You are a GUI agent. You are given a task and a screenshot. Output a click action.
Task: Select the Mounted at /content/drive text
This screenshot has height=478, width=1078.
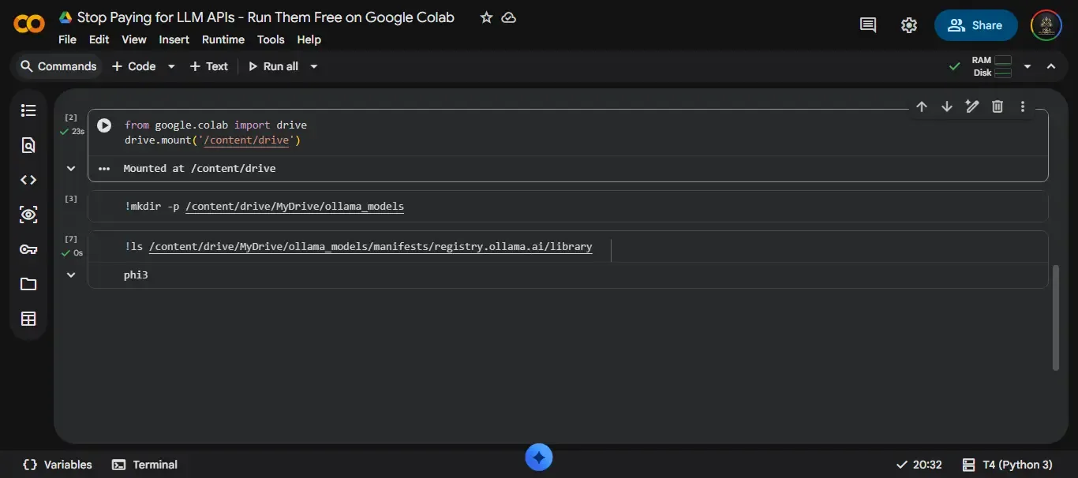200,168
